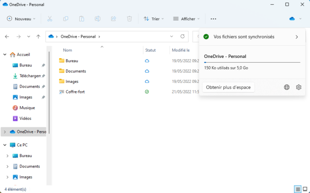
Task: Click the OneDrive cloud icon in toolbar
Action: coord(292,19)
